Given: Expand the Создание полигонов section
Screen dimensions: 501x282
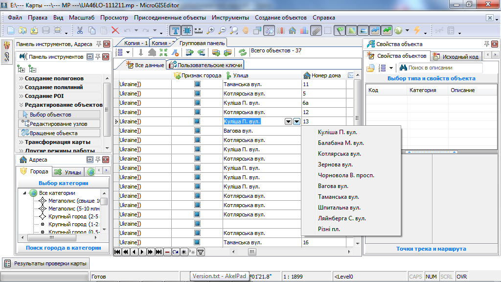Looking at the screenshot, I should [x=54, y=78].
